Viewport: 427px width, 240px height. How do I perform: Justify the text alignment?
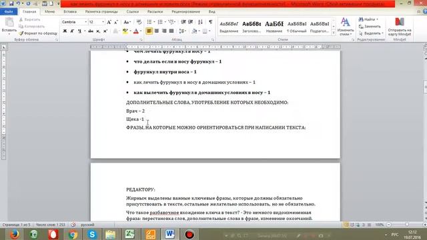tap(171, 31)
